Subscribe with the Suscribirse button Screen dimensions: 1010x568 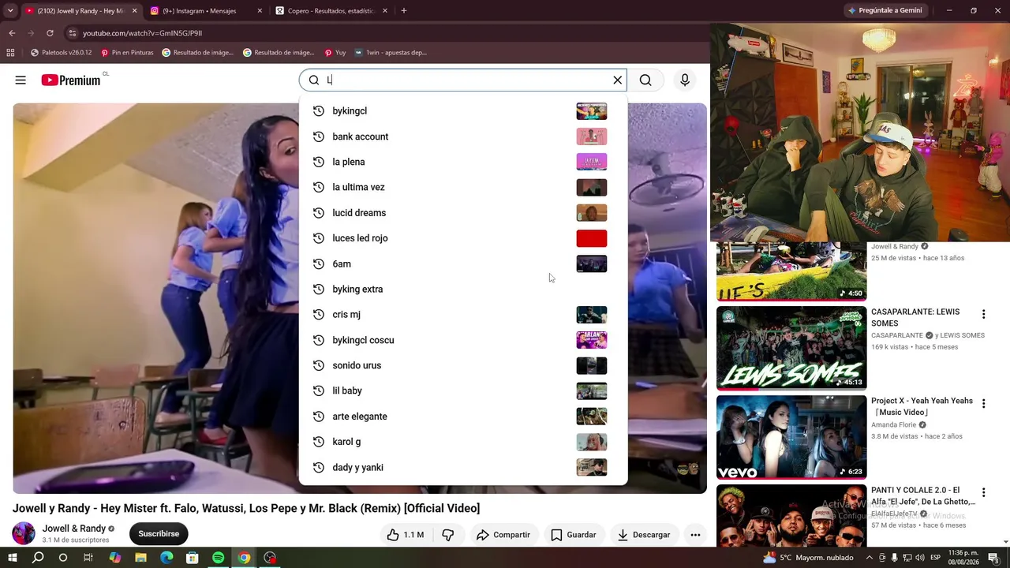pyautogui.click(x=159, y=534)
